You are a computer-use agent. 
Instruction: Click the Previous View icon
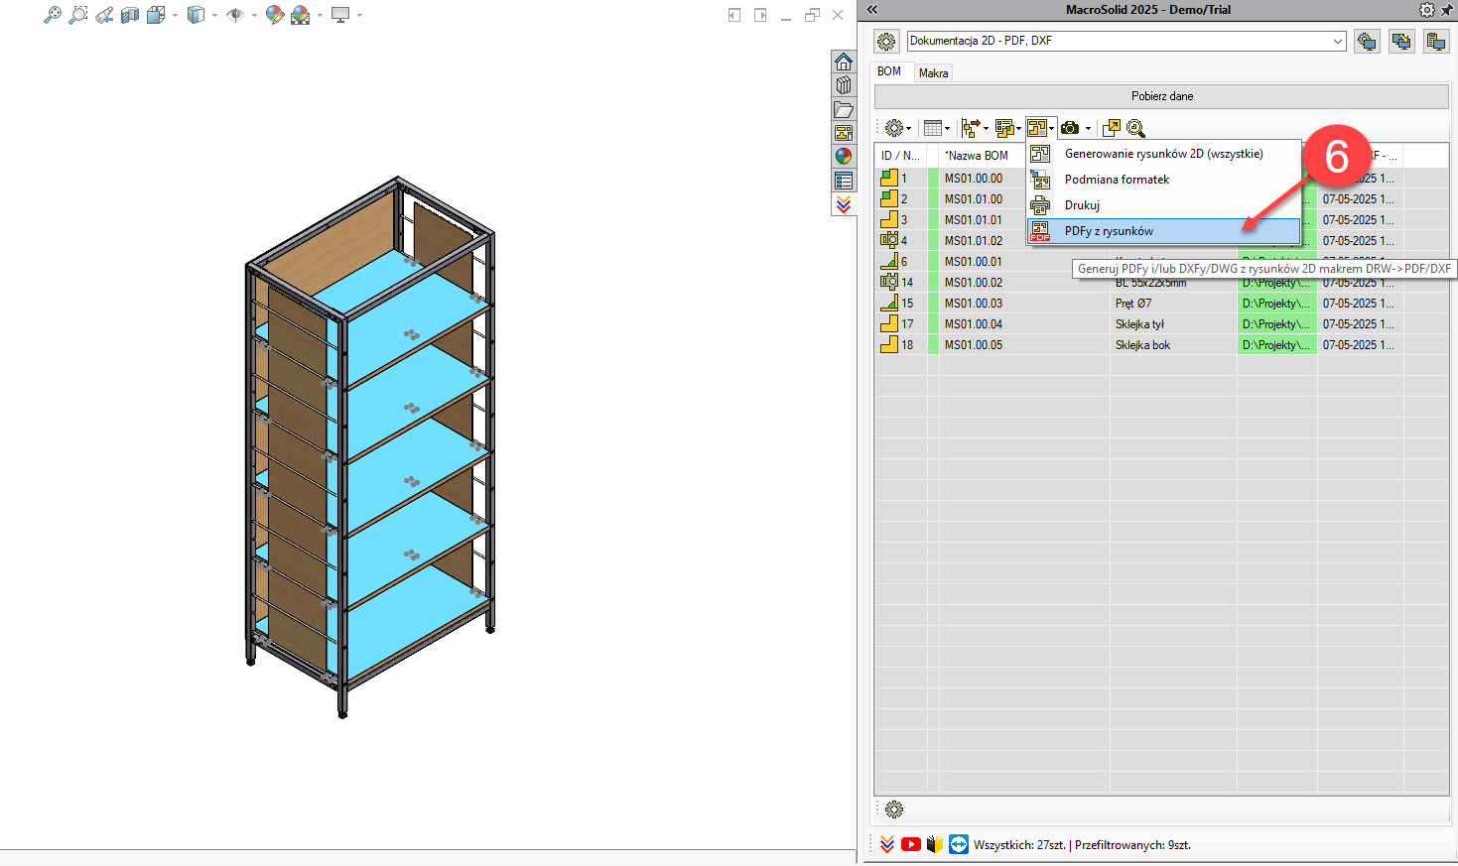coord(104,15)
